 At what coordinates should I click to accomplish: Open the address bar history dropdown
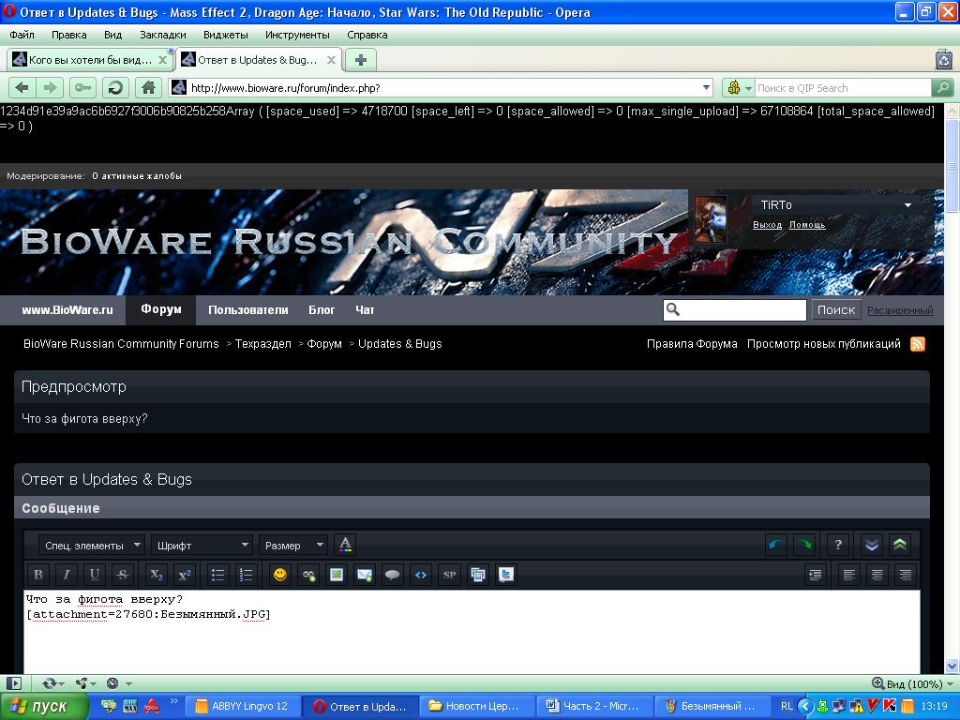(706, 87)
